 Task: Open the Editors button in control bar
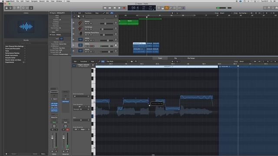[x=31, y=8]
